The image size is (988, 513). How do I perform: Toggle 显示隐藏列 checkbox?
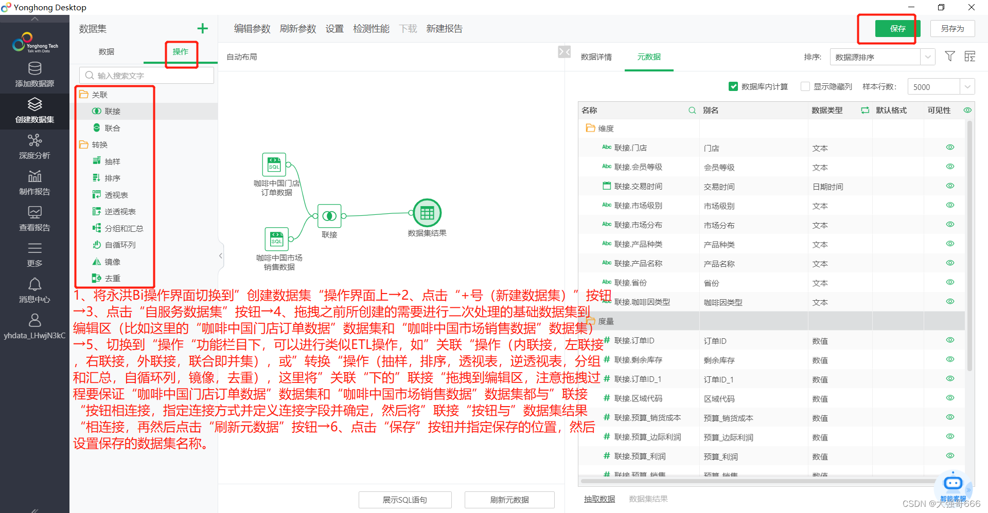[x=805, y=86]
